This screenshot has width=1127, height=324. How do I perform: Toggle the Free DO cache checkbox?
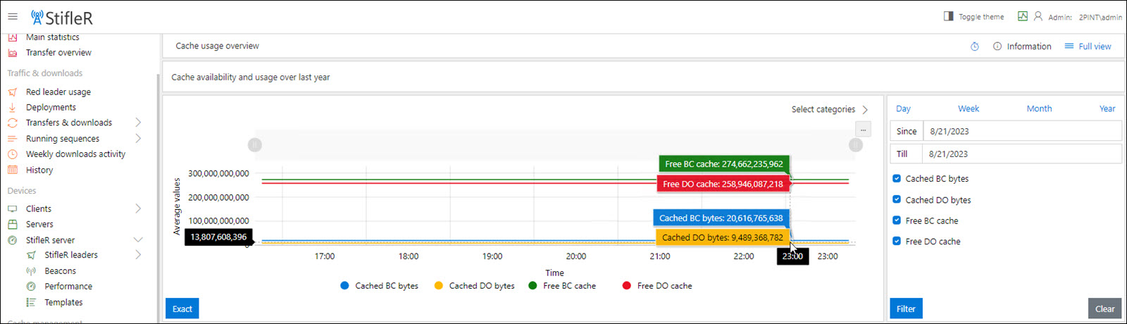pyautogui.click(x=897, y=241)
